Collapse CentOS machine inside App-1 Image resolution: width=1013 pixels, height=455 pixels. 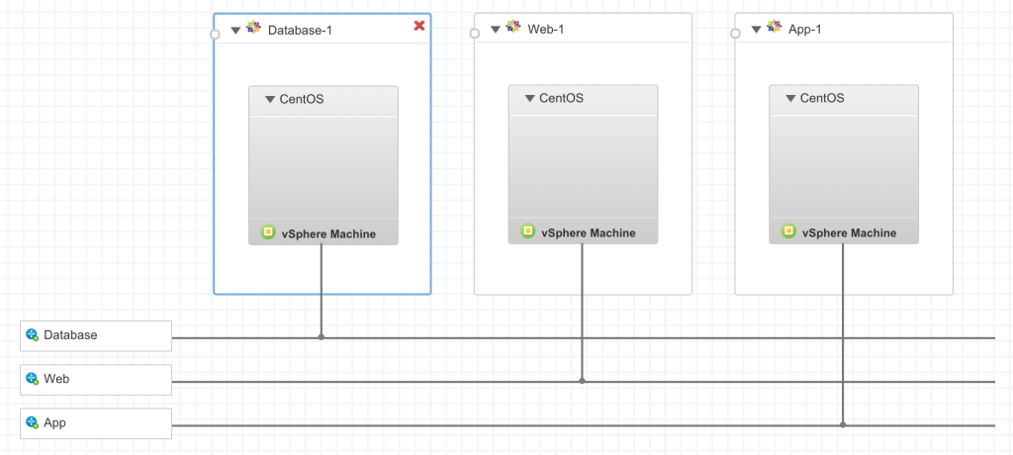click(791, 99)
